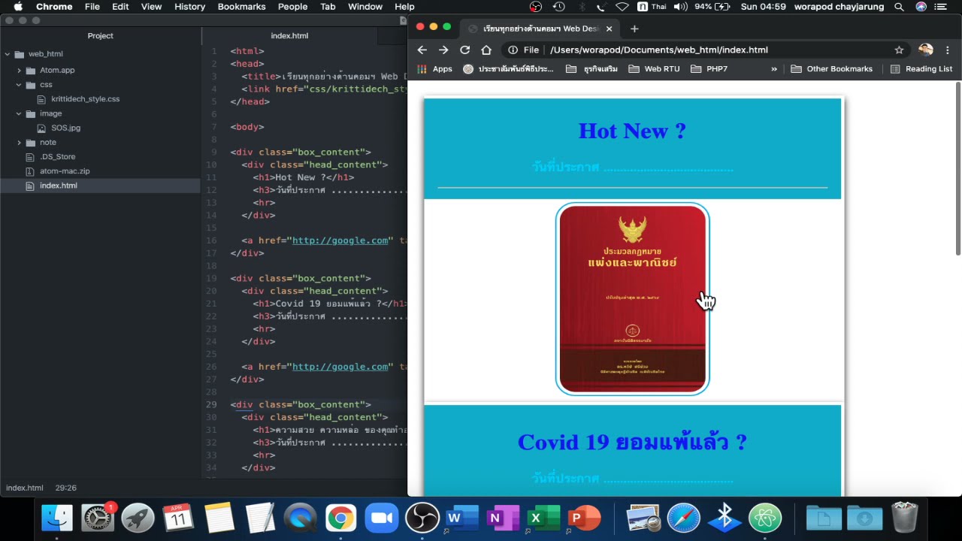The width and height of the screenshot is (962, 541).
Task: Open the Web RTU bookmark folder
Action: point(654,68)
